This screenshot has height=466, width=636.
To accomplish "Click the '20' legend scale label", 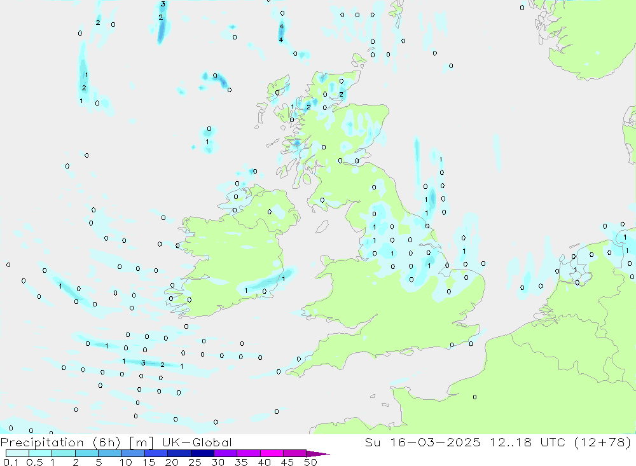I will point(172,462).
